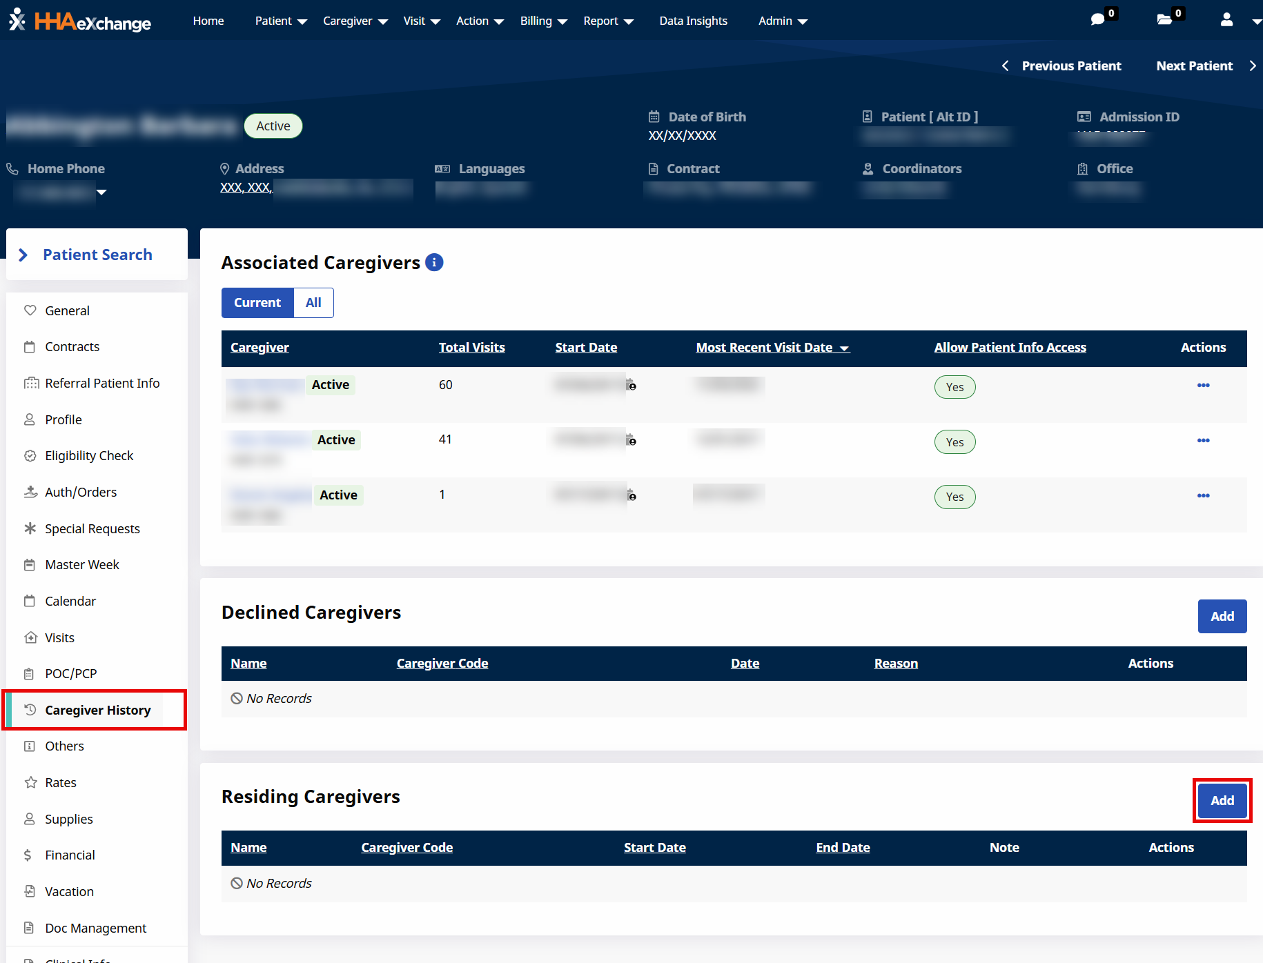Sort by Most Recent Visit Date
This screenshot has height=963, width=1263.
tap(772, 348)
